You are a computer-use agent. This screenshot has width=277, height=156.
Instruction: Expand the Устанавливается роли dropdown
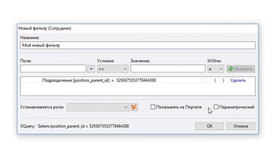98,107
